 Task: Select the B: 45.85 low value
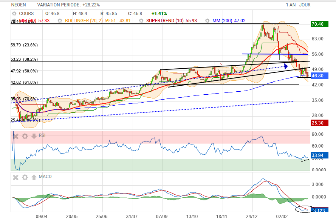click(x=108, y=14)
